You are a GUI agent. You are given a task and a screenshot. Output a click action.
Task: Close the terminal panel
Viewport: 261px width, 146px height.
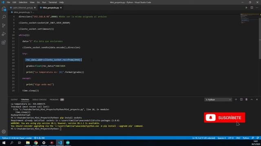click(x=257, y=99)
